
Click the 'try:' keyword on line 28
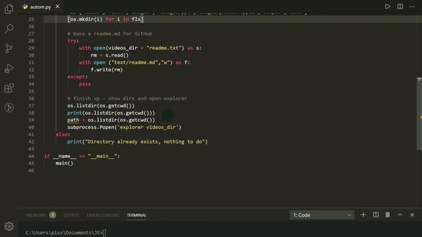click(x=73, y=41)
